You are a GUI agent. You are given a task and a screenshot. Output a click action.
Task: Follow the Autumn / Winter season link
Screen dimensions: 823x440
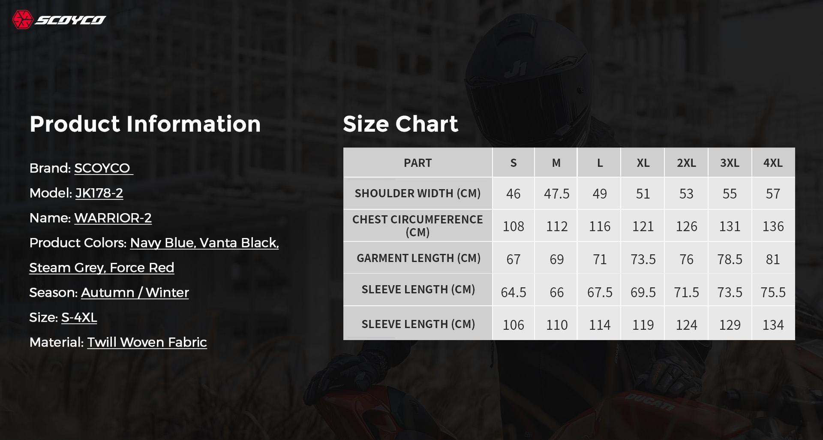coord(135,292)
